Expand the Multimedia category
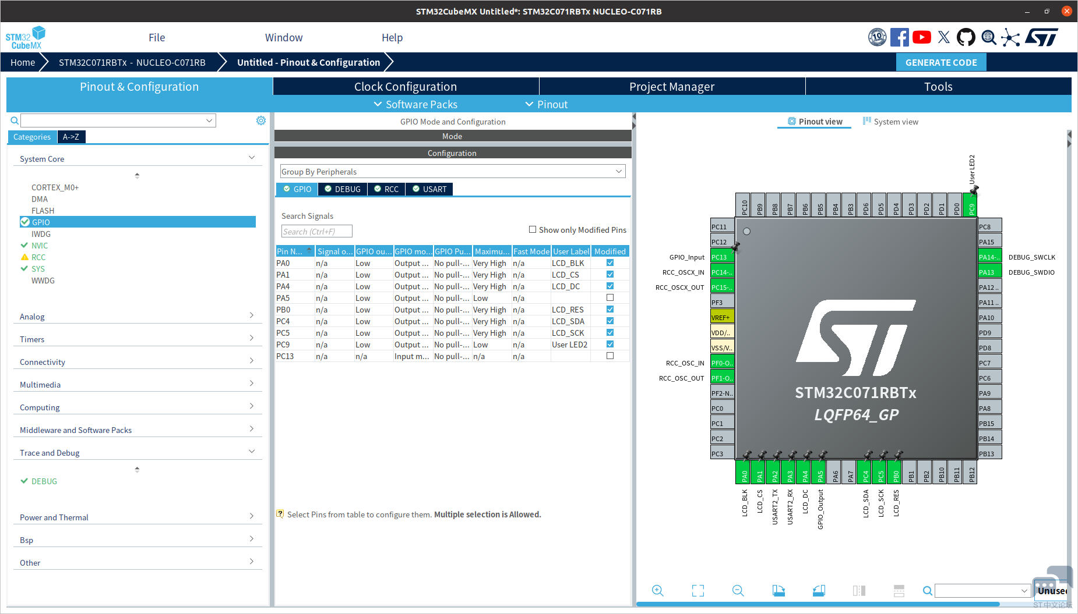This screenshot has height=614, width=1078. coord(252,384)
